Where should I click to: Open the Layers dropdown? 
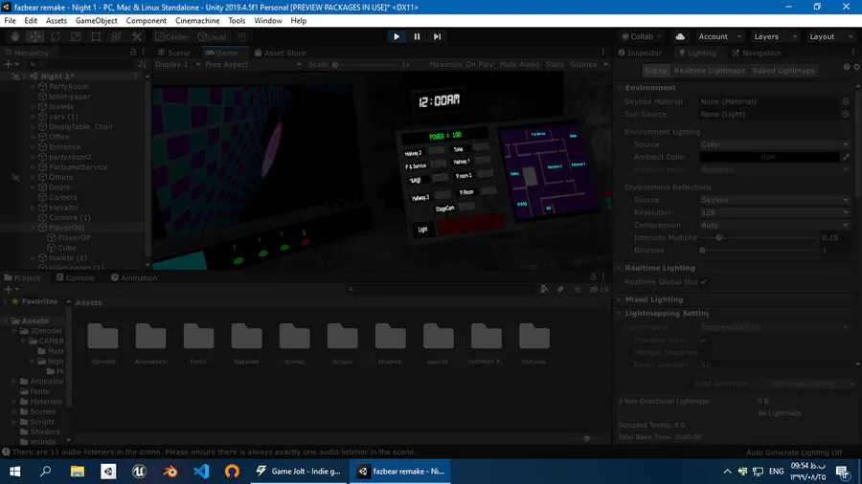(775, 36)
